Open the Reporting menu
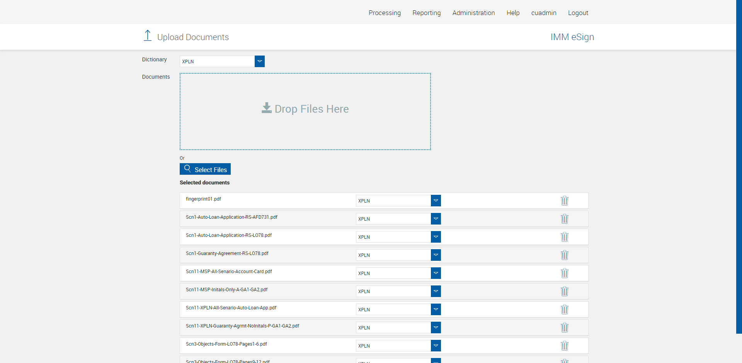Screen dimensions: 742x363 pyautogui.click(x=426, y=13)
